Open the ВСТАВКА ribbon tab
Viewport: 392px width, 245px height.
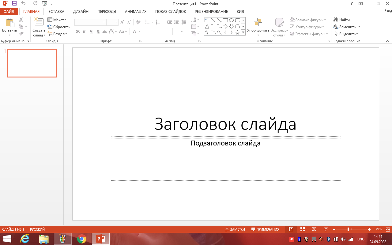coord(56,12)
